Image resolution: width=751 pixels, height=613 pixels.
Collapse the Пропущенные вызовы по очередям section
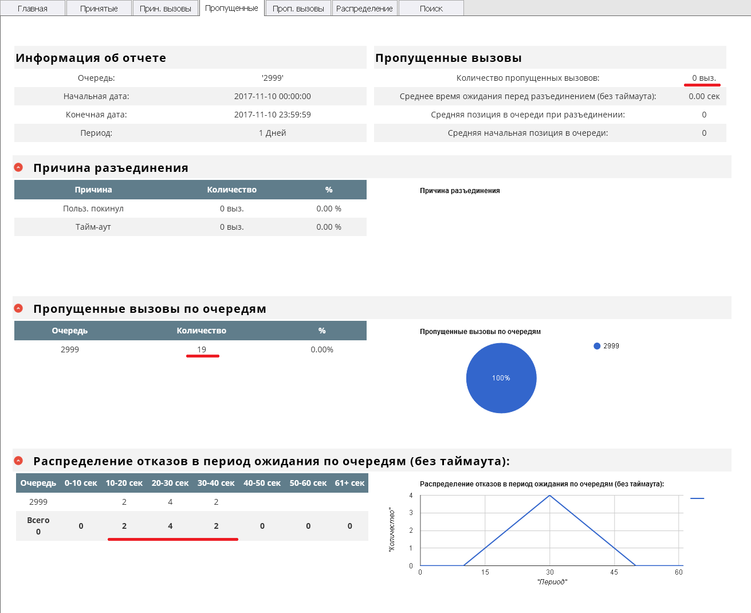click(18, 308)
